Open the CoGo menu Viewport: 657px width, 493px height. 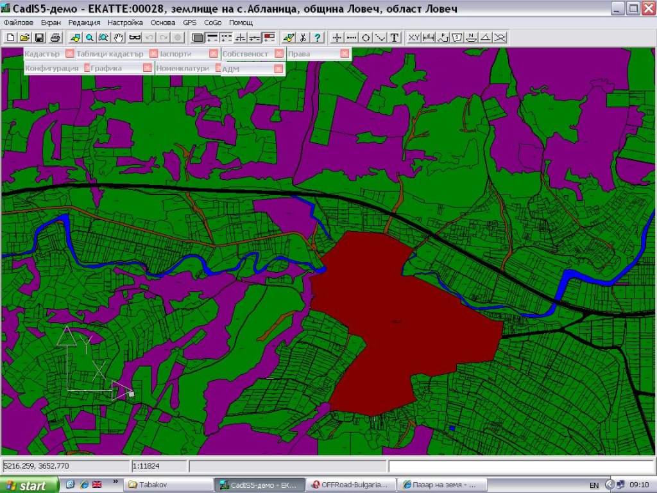click(212, 22)
